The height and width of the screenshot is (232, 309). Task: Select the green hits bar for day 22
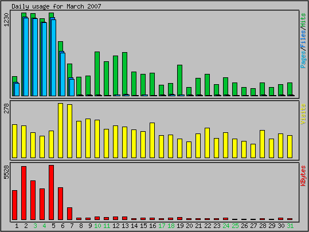pos(207,85)
